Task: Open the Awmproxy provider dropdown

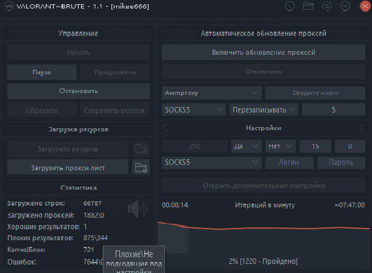Action: tap(212, 93)
